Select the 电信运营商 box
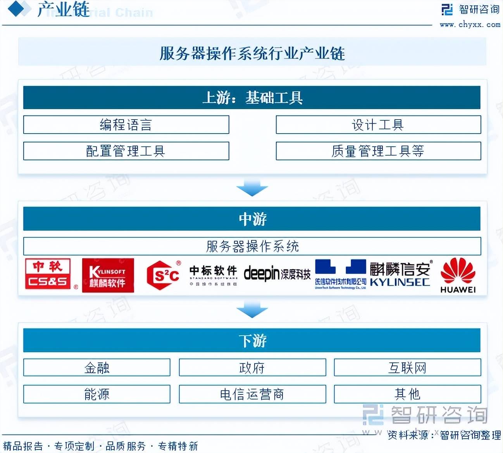Screen dimensions: 503x453 (252, 394)
